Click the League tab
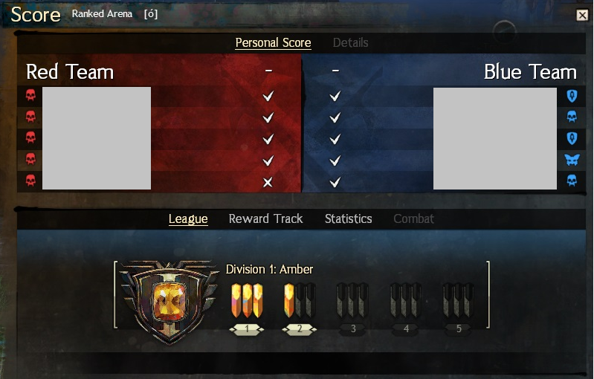The width and height of the screenshot is (594, 379). click(188, 218)
